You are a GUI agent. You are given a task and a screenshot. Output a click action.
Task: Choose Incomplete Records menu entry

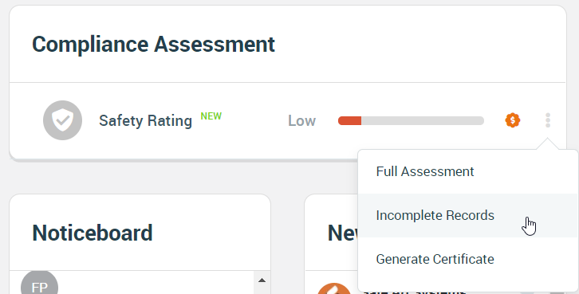pyautogui.click(x=467, y=215)
